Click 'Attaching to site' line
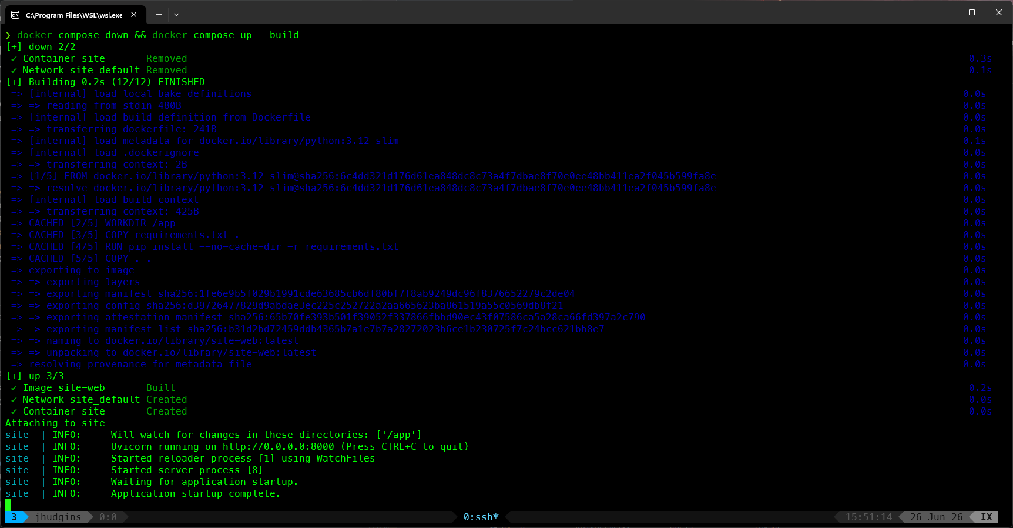 pyautogui.click(x=55, y=423)
